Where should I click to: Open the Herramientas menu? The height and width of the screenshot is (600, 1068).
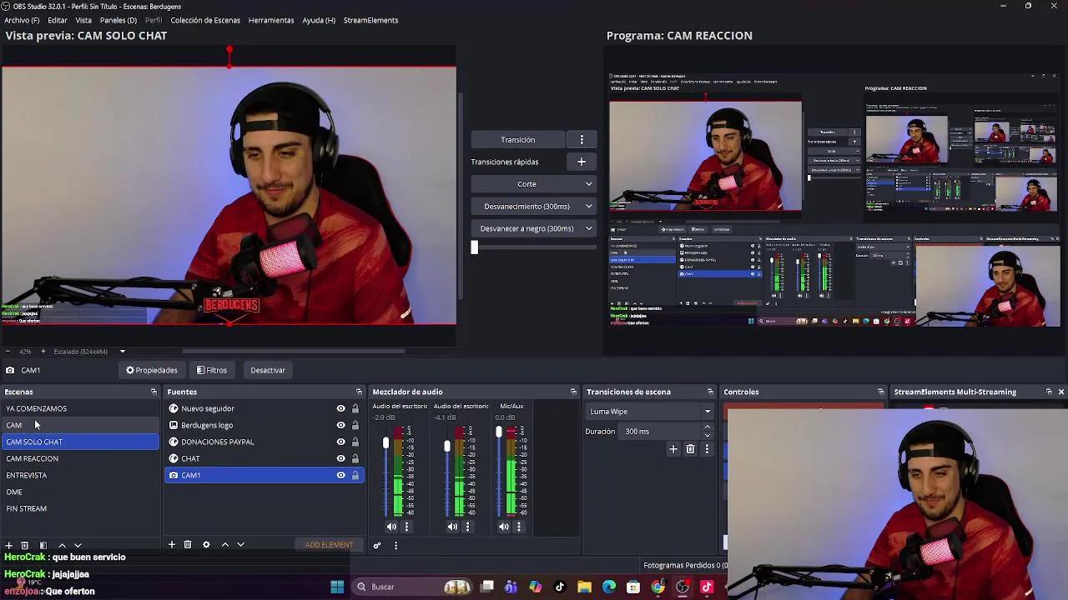pos(271,20)
